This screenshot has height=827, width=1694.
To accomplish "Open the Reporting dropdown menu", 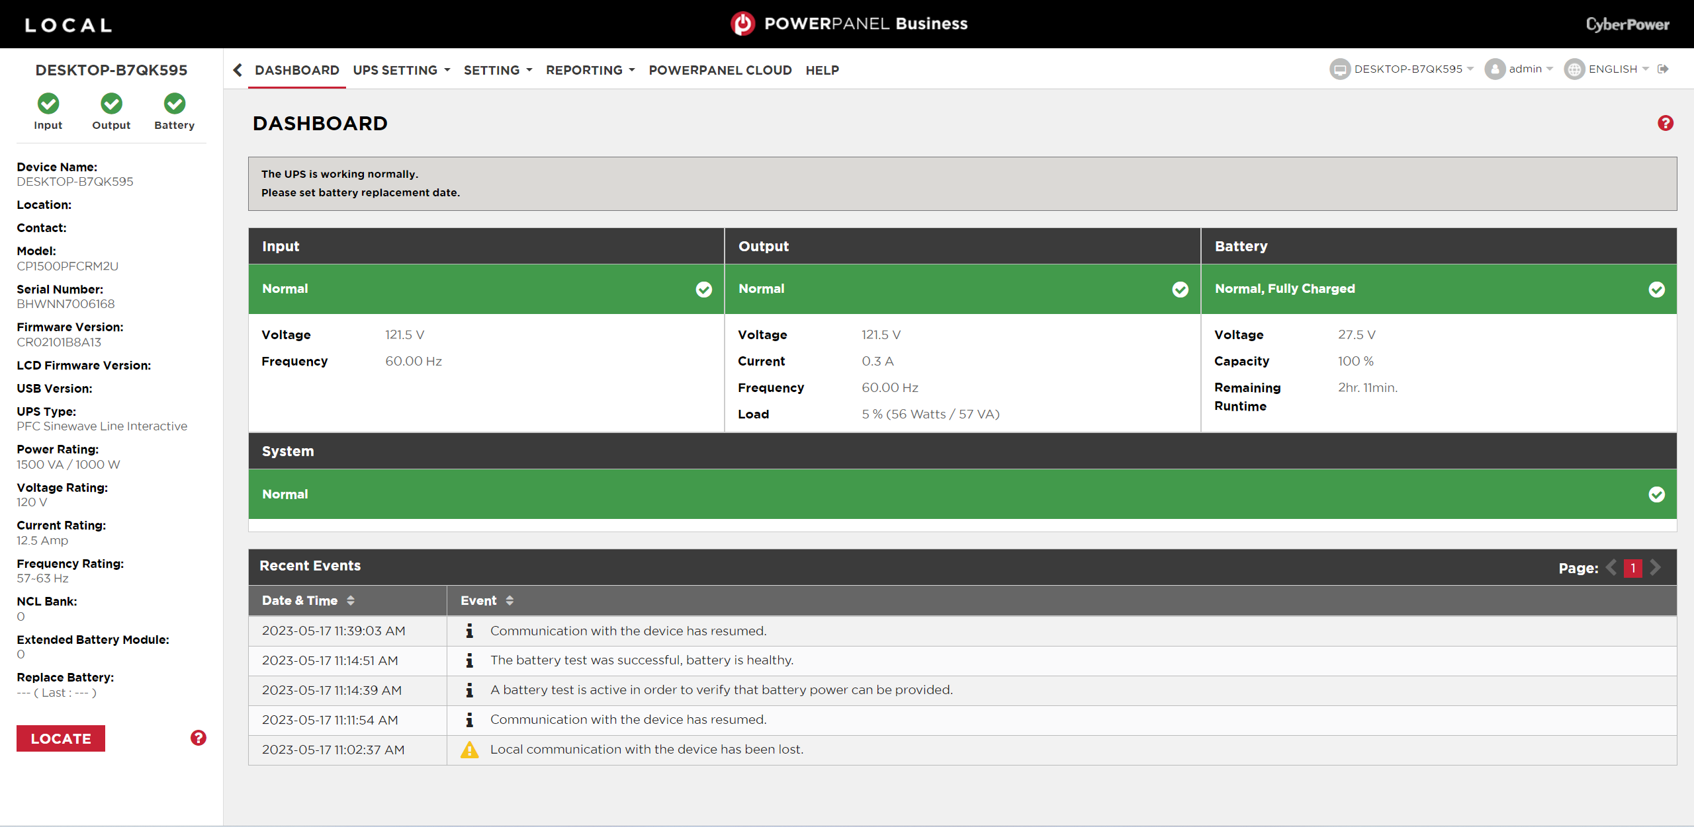I will coord(590,70).
